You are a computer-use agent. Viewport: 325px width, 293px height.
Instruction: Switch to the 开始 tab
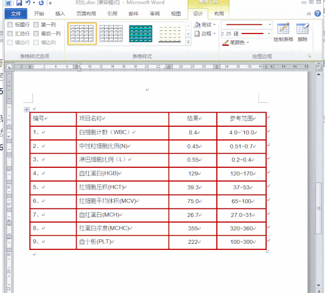39,14
